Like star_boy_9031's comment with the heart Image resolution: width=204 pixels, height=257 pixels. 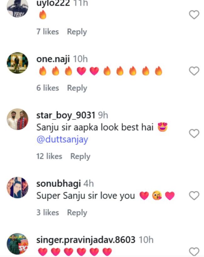(194, 134)
